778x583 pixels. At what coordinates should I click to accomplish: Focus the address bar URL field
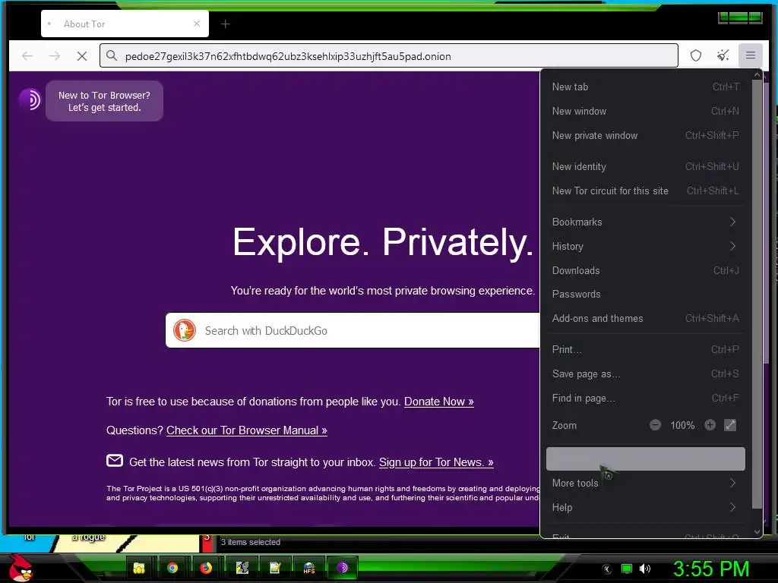(x=388, y=55)
